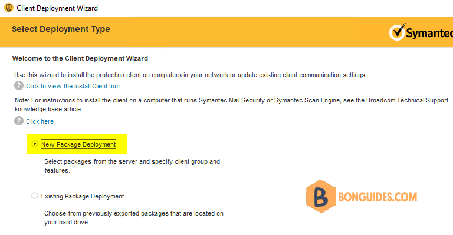
Task: Click the description under New Package Deployment
Action: tap(132, 166)
